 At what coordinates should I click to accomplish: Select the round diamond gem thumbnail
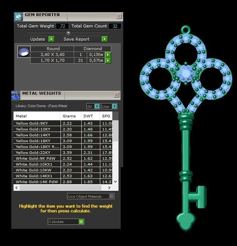click(x=24, y=52)
